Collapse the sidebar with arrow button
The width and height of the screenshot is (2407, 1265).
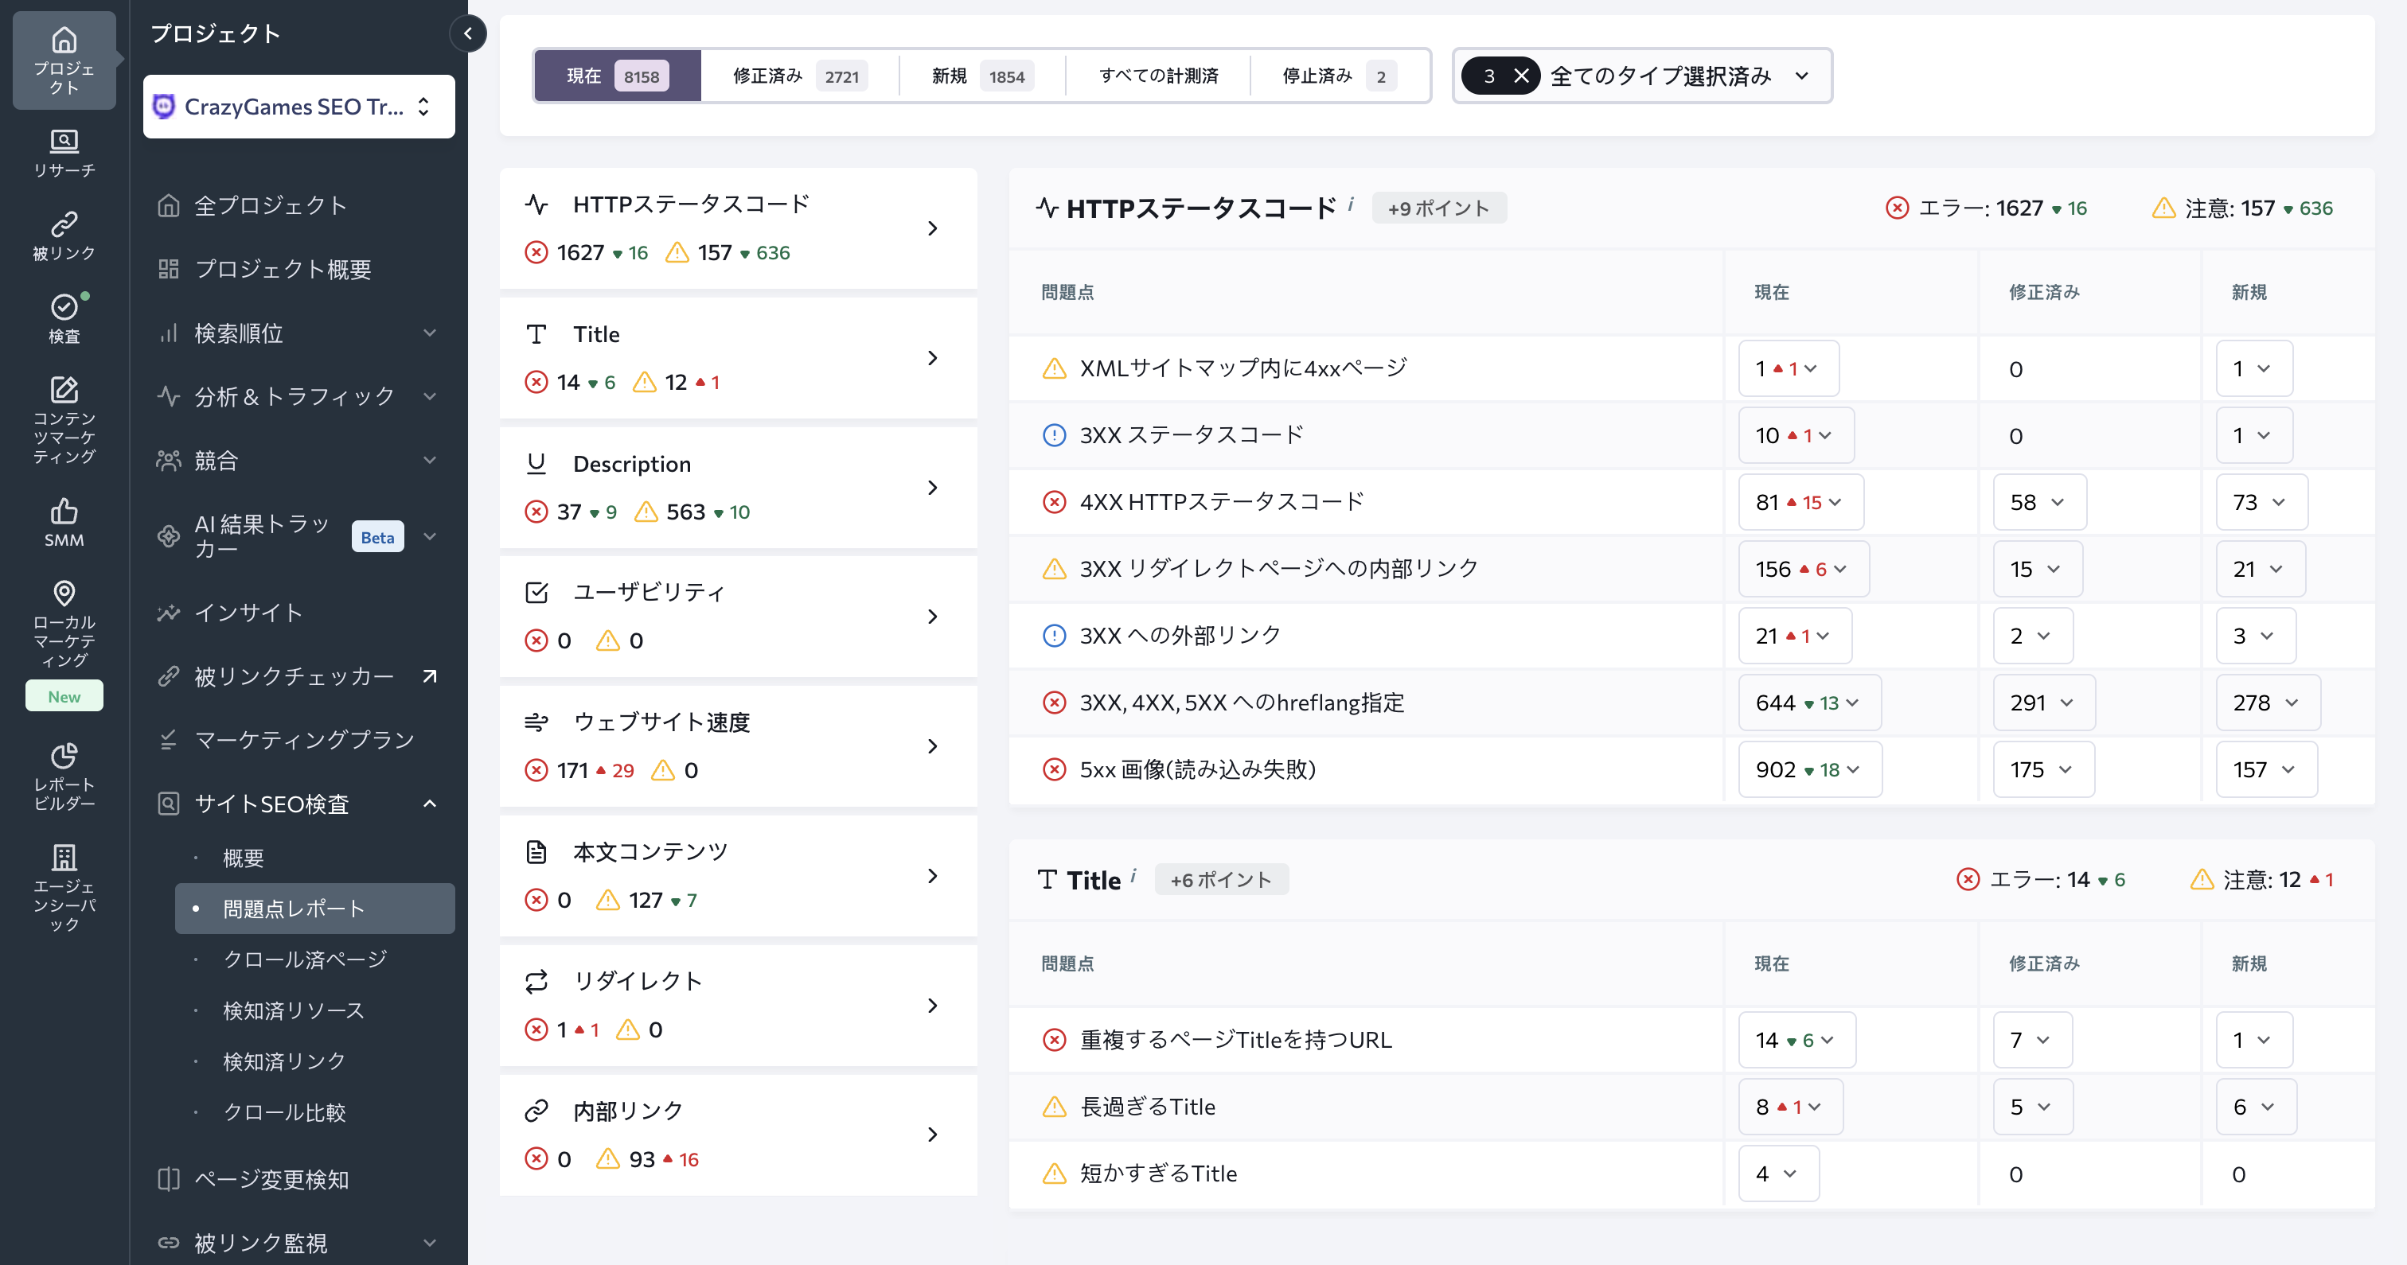[467, 33]
